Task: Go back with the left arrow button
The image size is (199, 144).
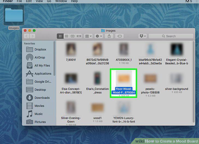Action: pos(27,36)
